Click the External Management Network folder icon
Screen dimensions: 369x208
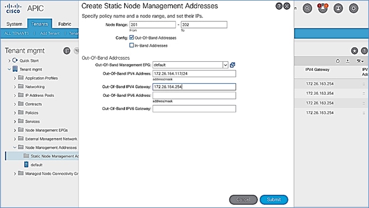(x=21, y=138)
